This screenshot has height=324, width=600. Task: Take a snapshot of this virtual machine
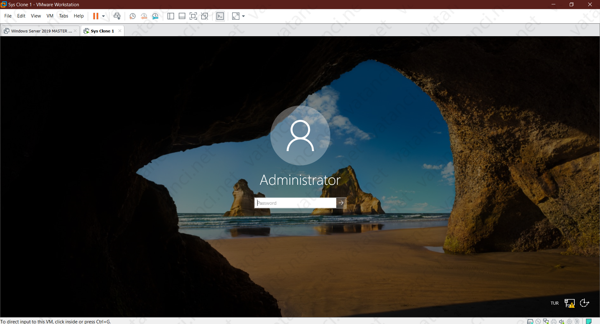pos(132,16)
